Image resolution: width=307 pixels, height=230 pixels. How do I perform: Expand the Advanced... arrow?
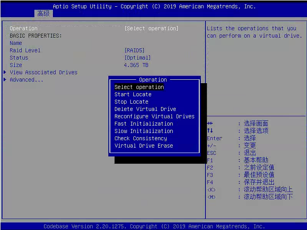click(5, 80)
